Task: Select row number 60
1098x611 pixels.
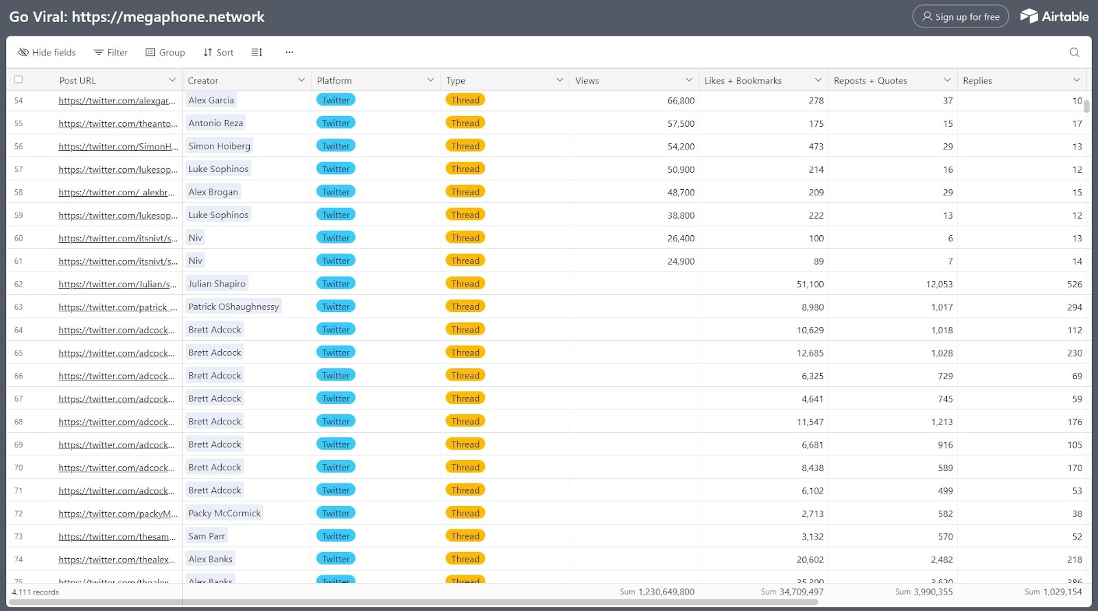Action: 19,239
